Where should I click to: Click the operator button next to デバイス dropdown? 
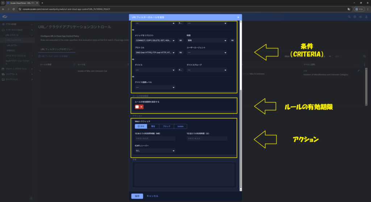click(x=180, y=70)
